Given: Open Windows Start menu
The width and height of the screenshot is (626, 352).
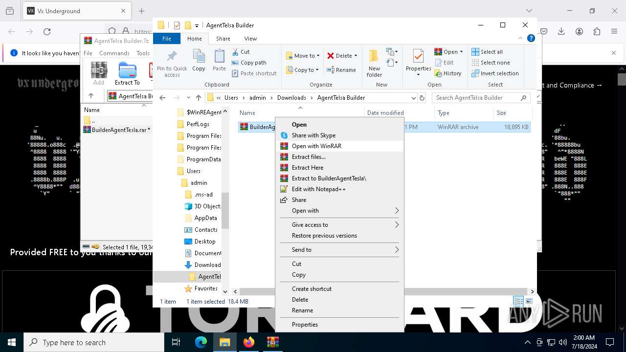Looking at the screenshot, I should pyautogui.click(x=12, y=342).
